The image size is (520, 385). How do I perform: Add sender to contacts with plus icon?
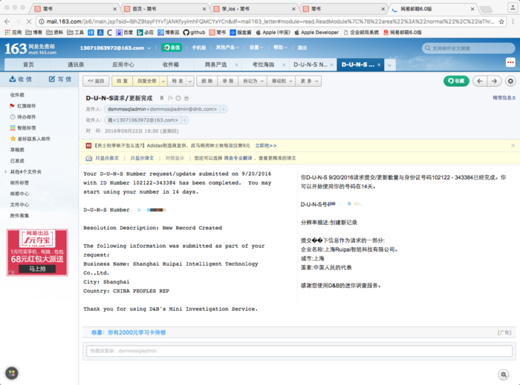pos(224,109)
